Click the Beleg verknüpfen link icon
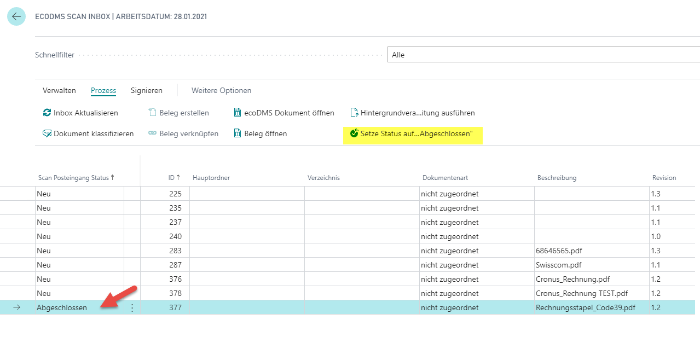The image size is (700, 337). point(153,133)
